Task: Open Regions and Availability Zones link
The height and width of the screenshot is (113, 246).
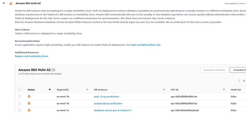Action: point(32,56)
